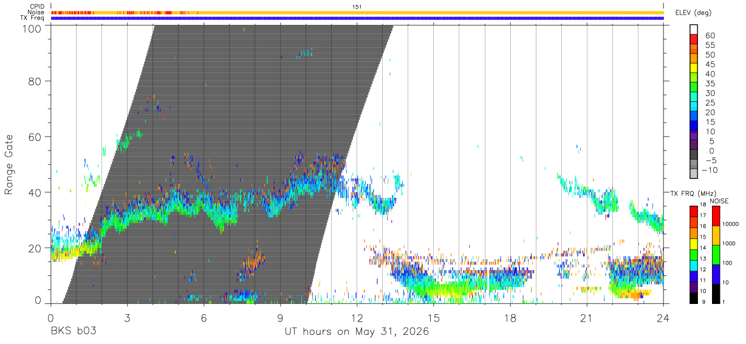Click UT hours axis tick label 21

586,317
